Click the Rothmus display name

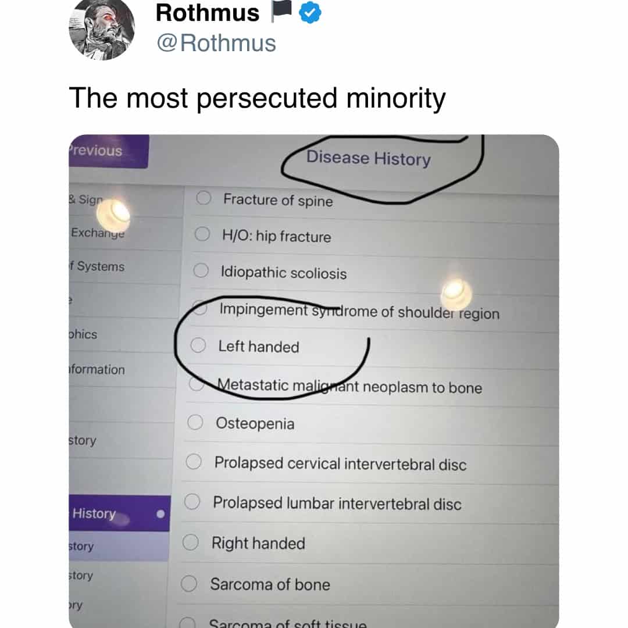(x=207, y=13)
